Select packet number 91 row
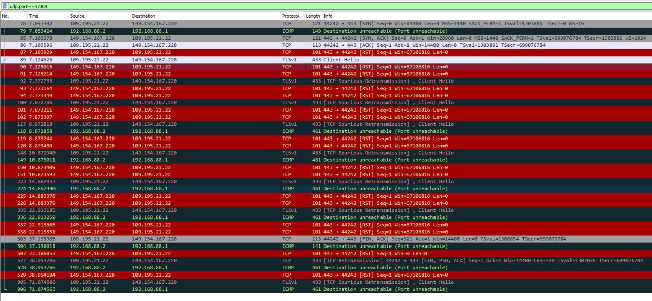This screenshot has width=652, height=301. coord(326,74)
